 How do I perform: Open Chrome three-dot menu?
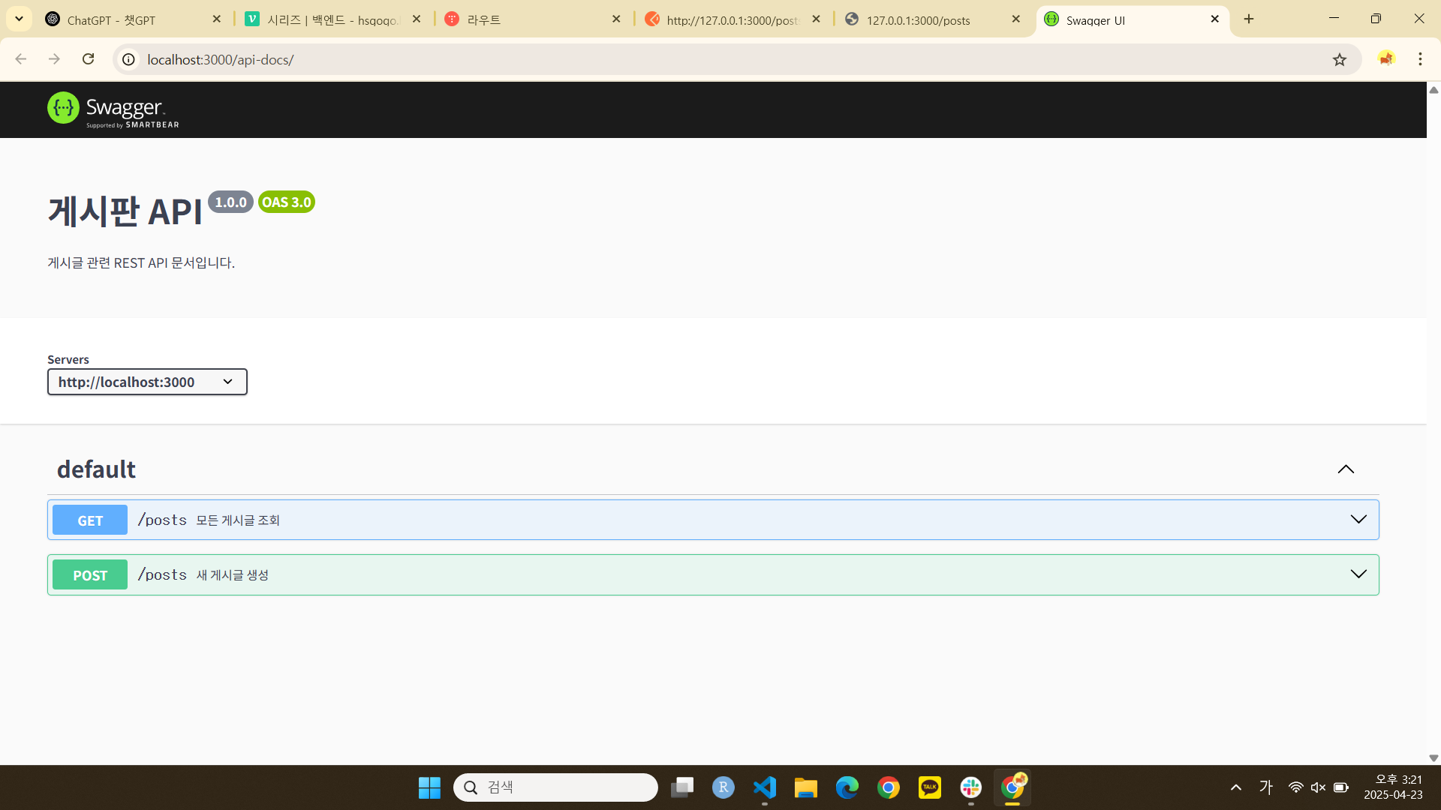pos(1420,59)
